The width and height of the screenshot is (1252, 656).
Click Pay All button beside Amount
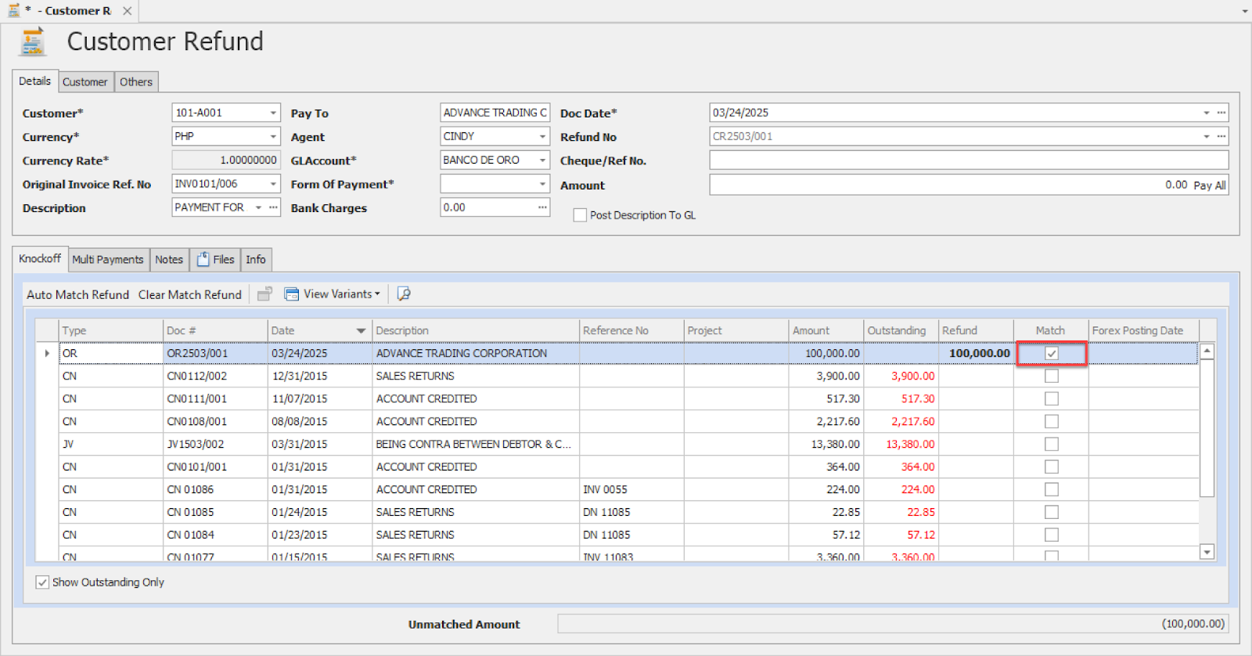click(x=1210, y=186)
